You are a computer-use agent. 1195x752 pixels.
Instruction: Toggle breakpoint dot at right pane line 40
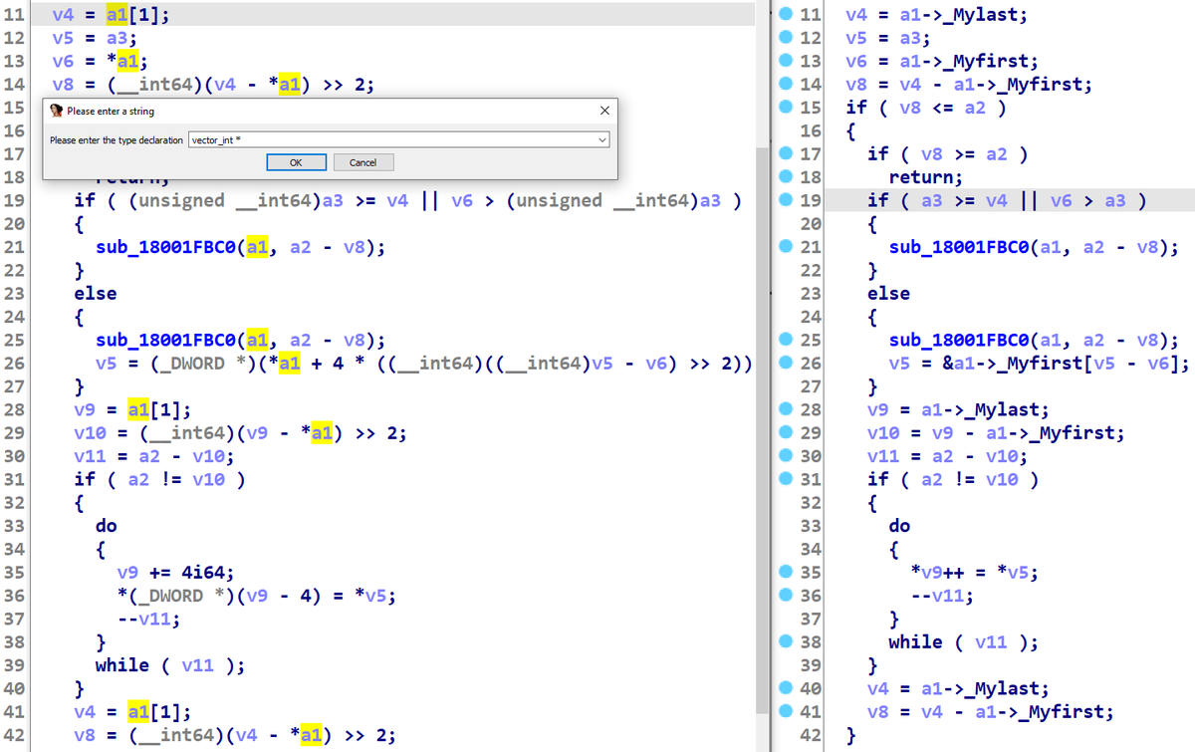click(x=788, y=688)
